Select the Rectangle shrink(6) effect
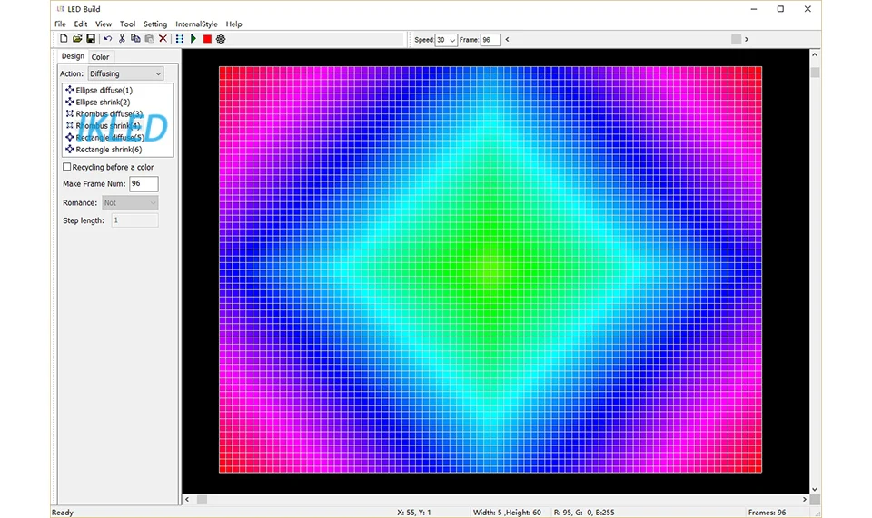This screenshot has width=872, height=518. pyautogui.click(x=104, y=150)
